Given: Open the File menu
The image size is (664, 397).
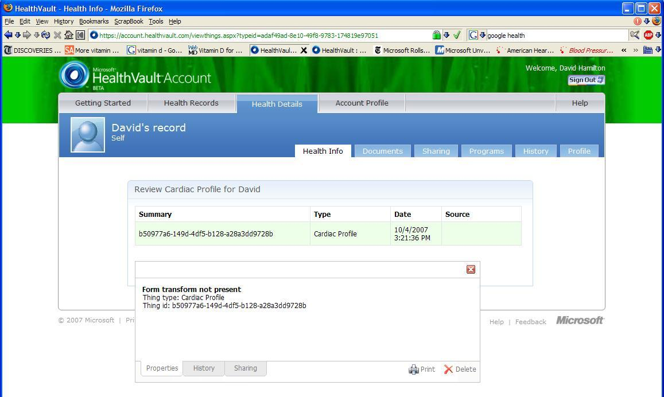Looking at the screenshot, I should tap(9, 21).
